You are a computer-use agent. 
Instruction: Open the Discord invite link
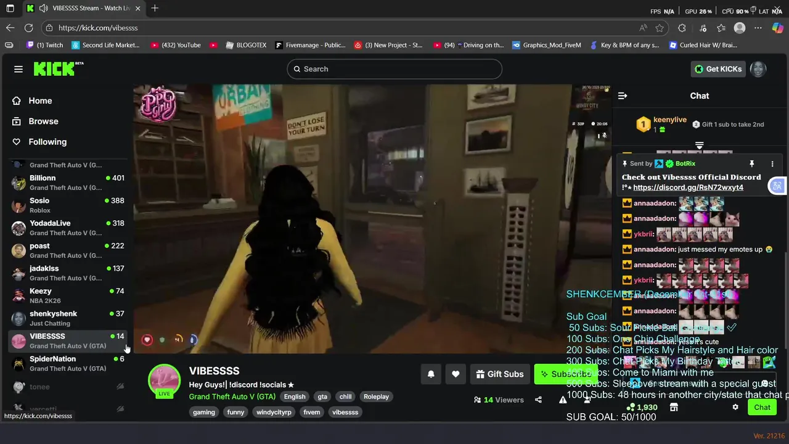coord(688,187)
